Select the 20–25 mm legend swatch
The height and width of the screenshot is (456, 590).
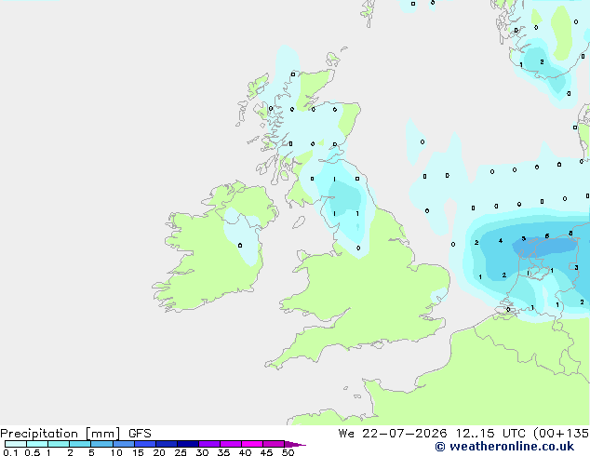(167, 444)
